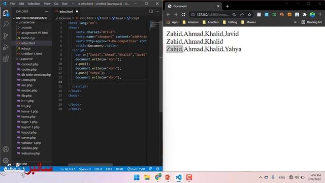Reload the browser page
The height and width of the screenshot is (183, 325).
[183, 15]
